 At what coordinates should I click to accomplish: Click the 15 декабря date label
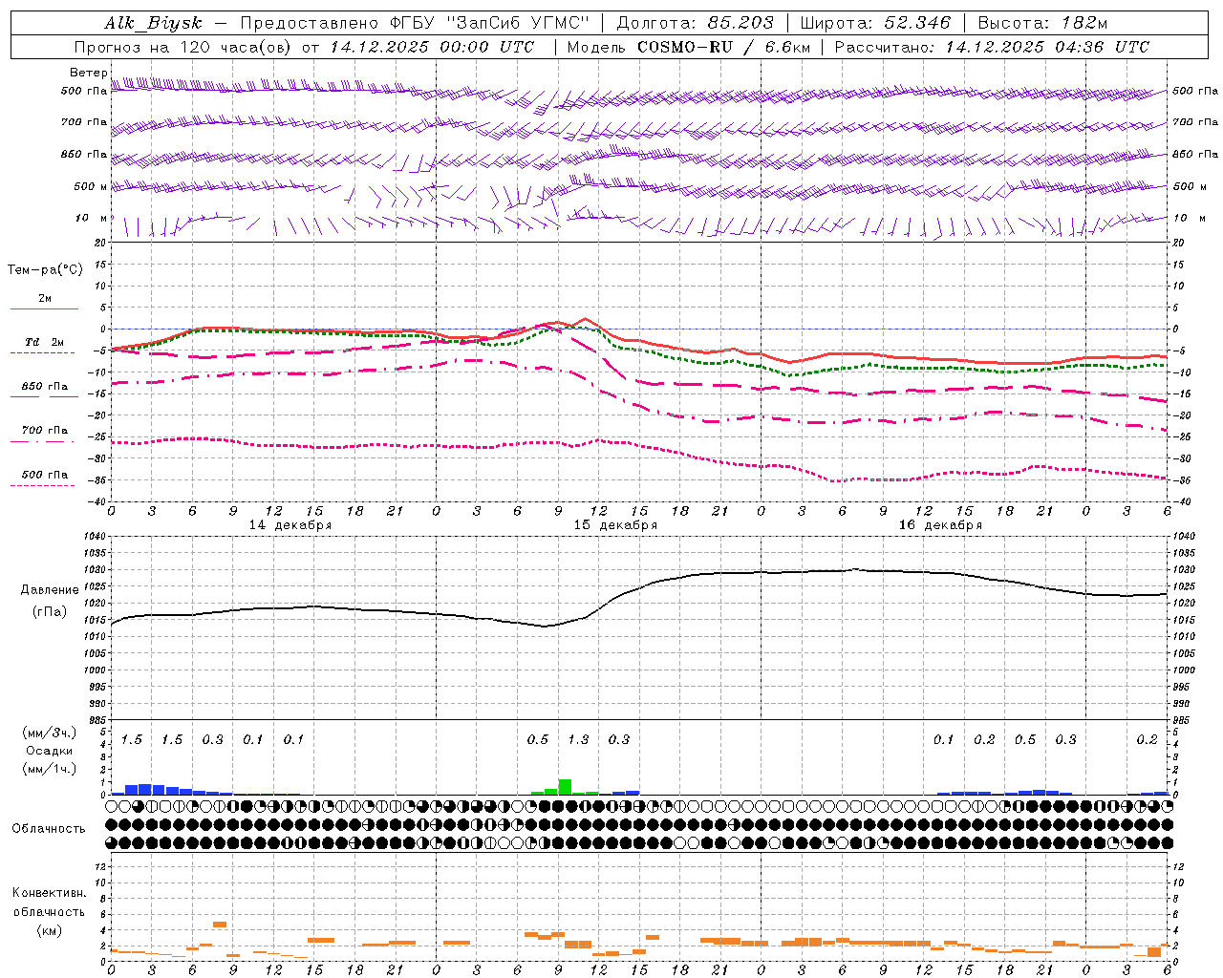(615, 525)
